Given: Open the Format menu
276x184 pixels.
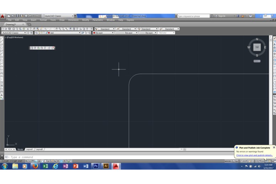Looking at the screenshot, I should coord(43,20).
